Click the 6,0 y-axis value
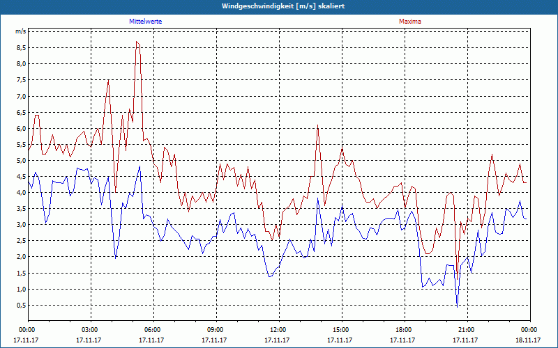The width and height of the screenshot is (558, 348). tap(21, 128)
